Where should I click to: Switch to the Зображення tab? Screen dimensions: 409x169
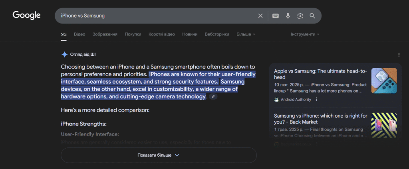pos(105,34)
